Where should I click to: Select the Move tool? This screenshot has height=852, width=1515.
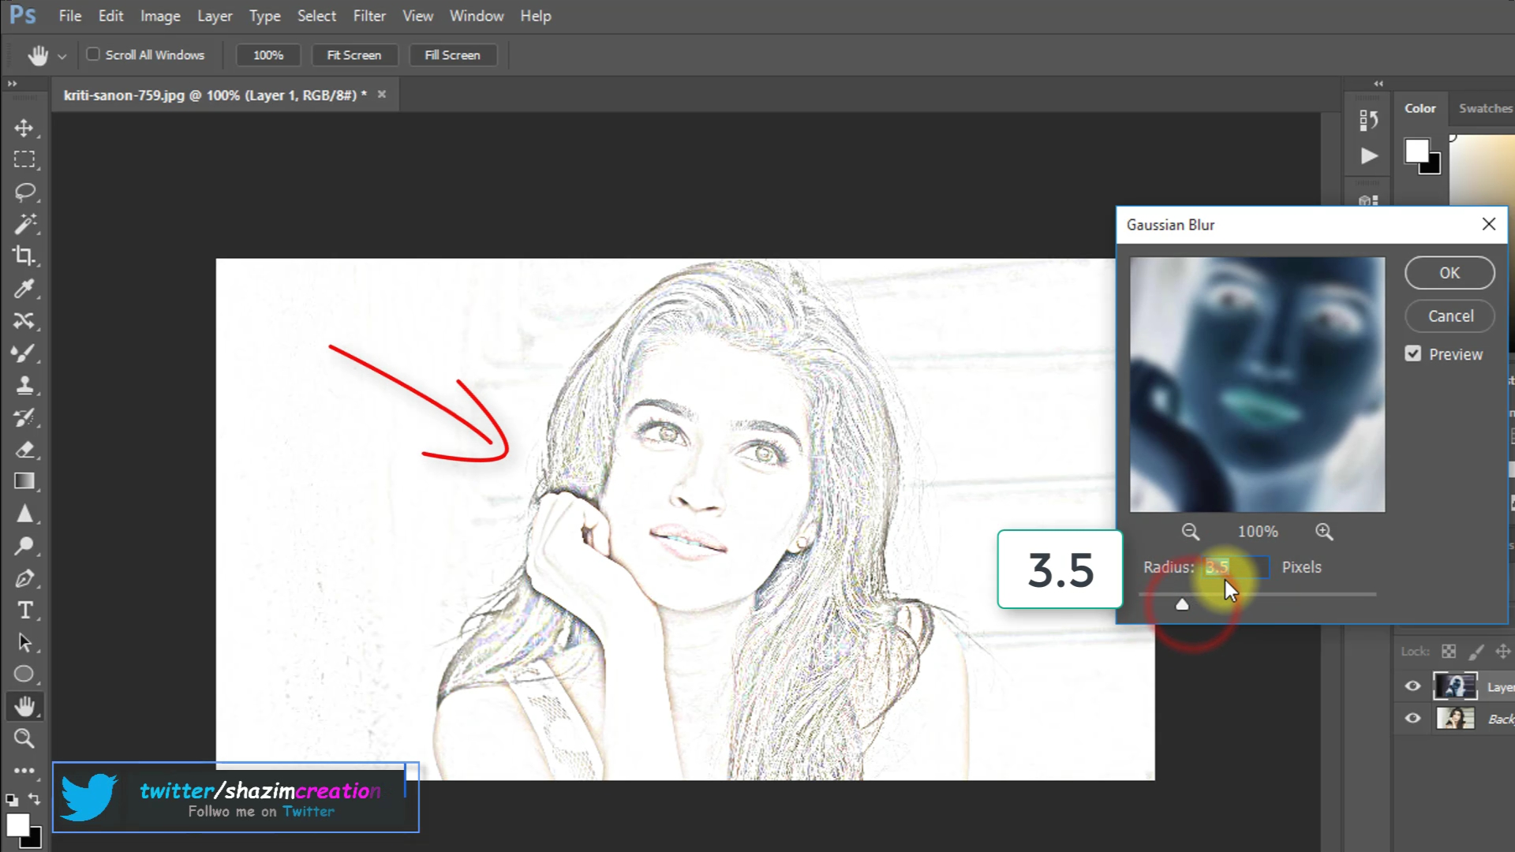click(24, 128)
